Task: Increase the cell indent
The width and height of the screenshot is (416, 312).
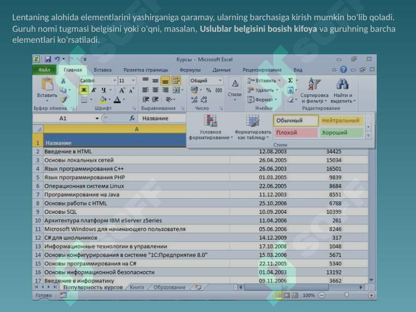Action: (x=155, y=99)
